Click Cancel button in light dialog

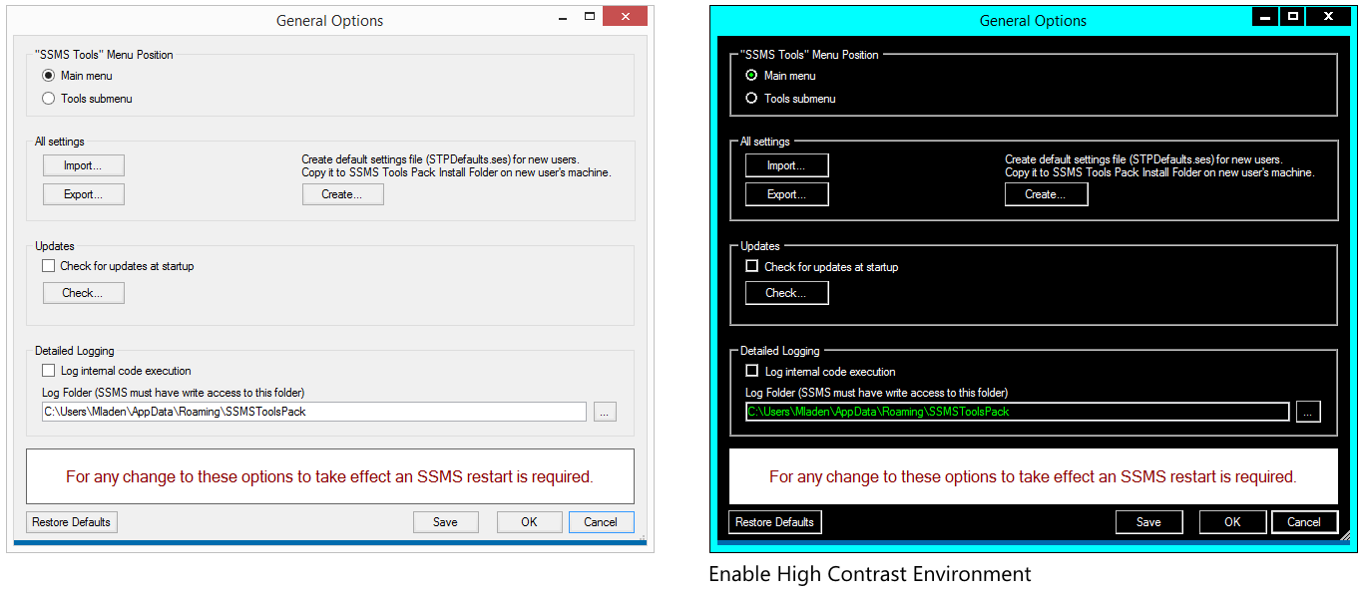click(x=602, y=522)
